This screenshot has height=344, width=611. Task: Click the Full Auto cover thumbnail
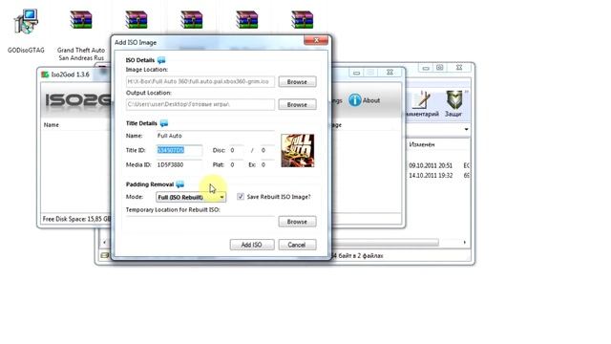tap(297, 151)
